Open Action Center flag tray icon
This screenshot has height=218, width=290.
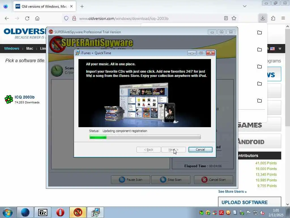tap(249, 213)
